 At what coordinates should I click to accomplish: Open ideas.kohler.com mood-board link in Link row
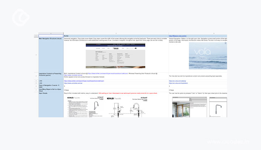click(84, 81)
